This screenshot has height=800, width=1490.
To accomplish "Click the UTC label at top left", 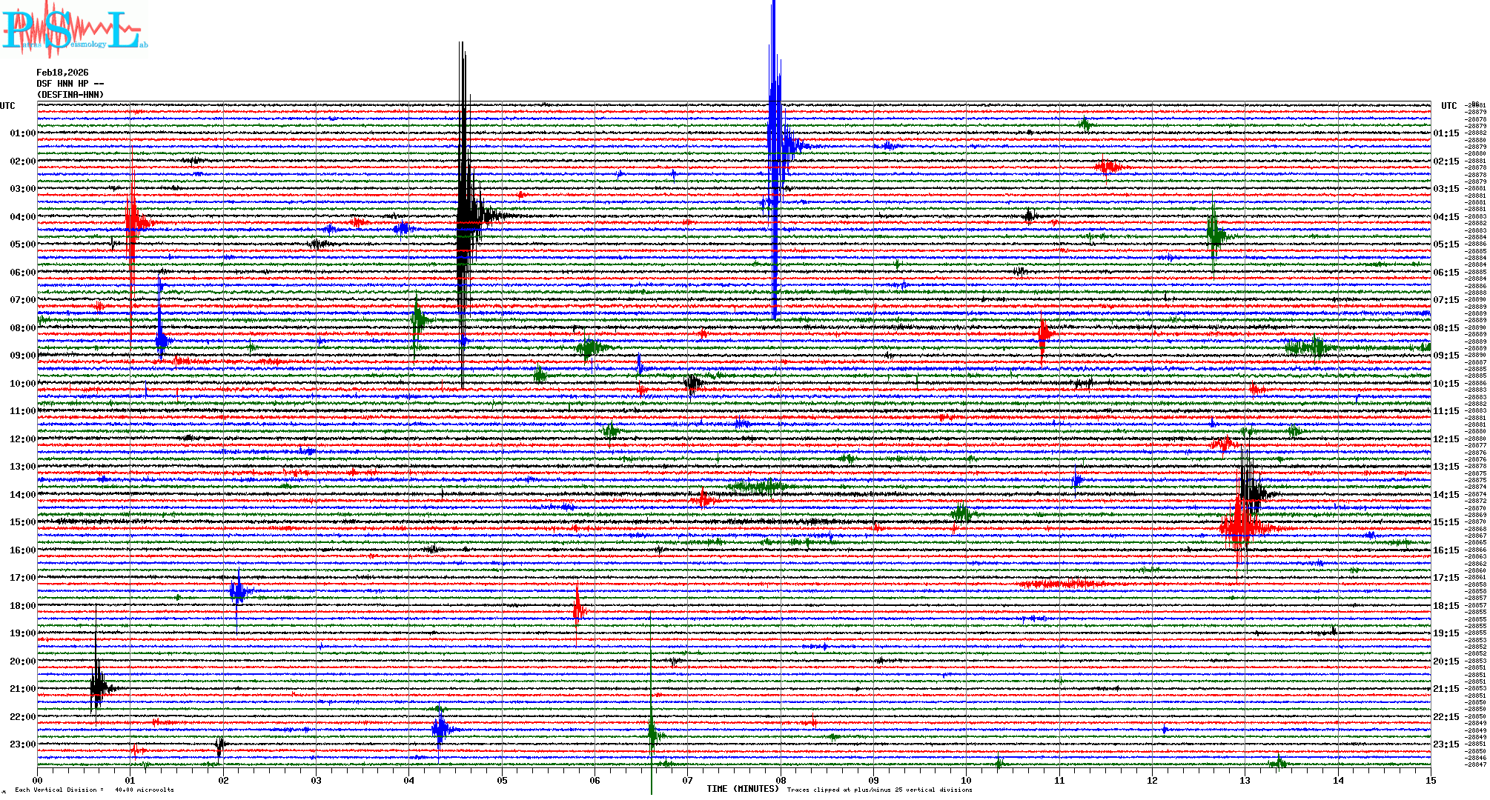I will (x=7, y=106).
